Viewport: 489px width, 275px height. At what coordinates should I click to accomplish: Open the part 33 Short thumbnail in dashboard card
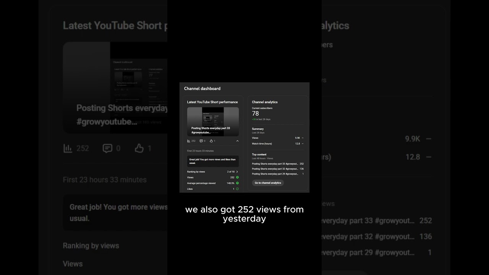[213, 121]
